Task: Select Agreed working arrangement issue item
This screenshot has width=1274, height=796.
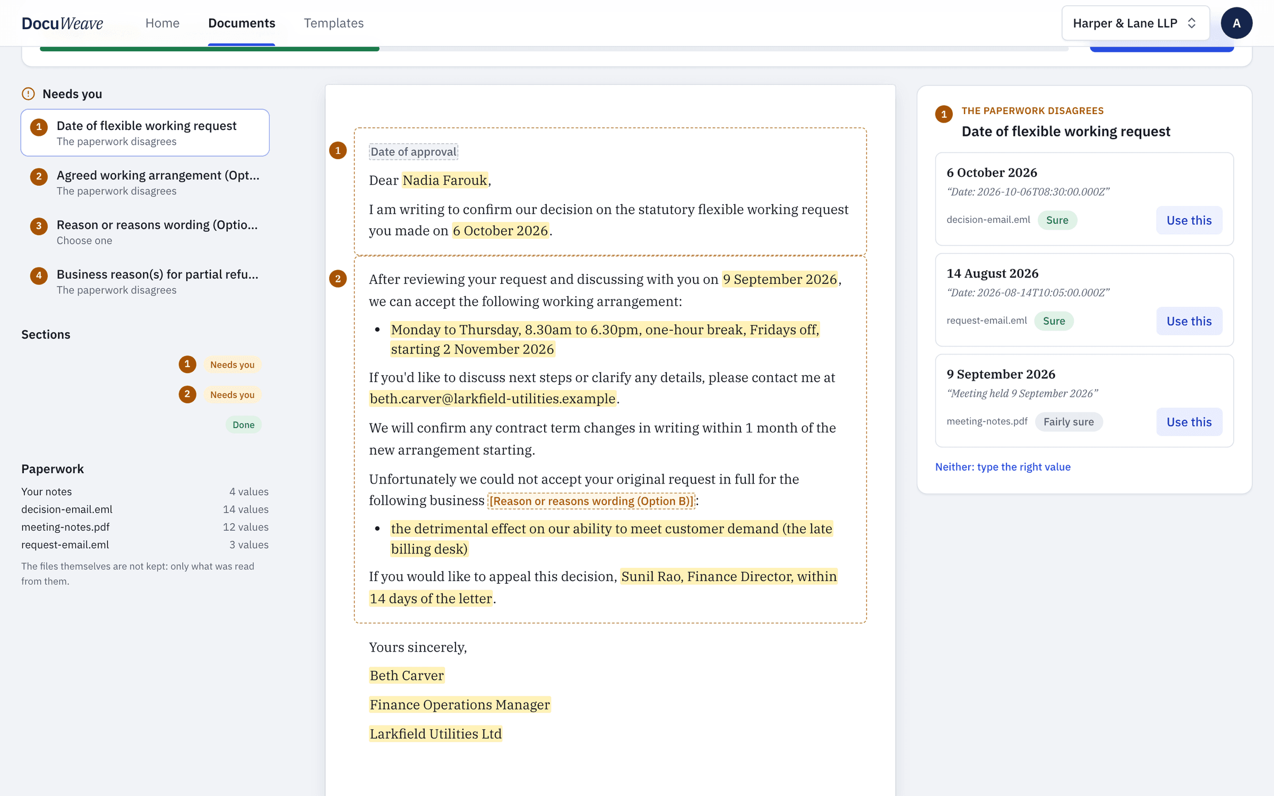Action: [145, 182]
